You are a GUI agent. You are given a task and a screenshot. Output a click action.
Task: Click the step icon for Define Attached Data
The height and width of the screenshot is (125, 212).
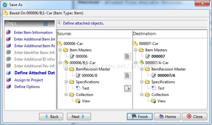8,73
